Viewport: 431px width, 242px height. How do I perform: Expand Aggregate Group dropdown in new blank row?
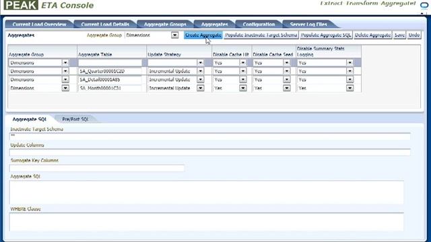tap(65, 63)
